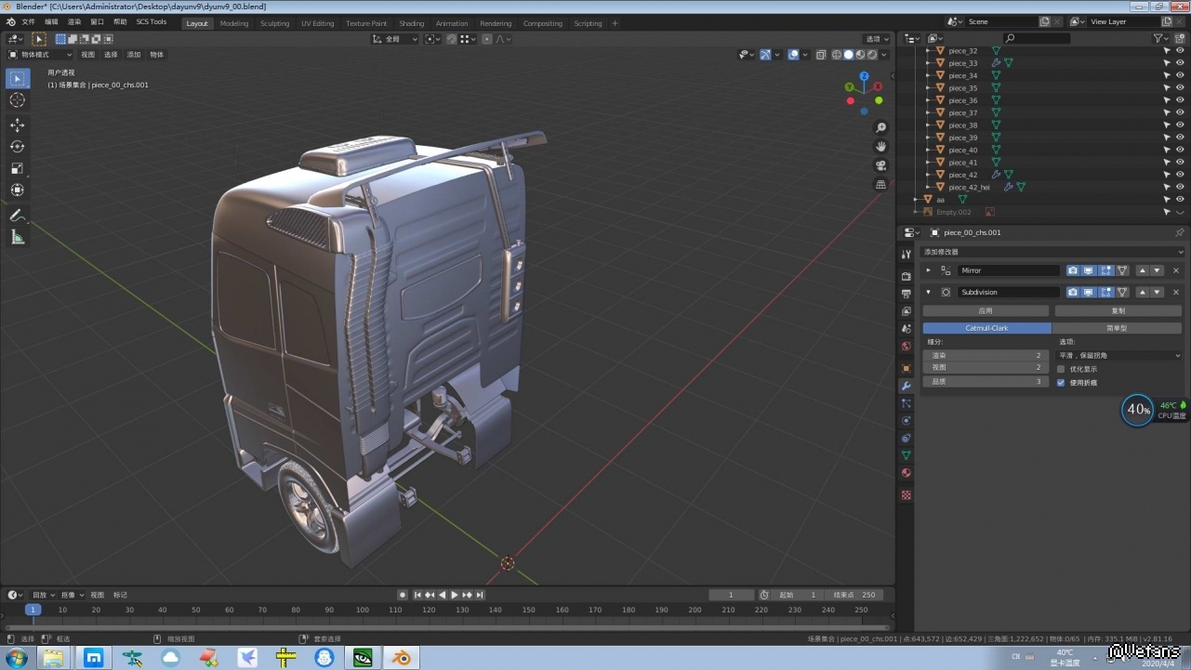Open the 物体模式 mode dropdown

coord(40,55)
